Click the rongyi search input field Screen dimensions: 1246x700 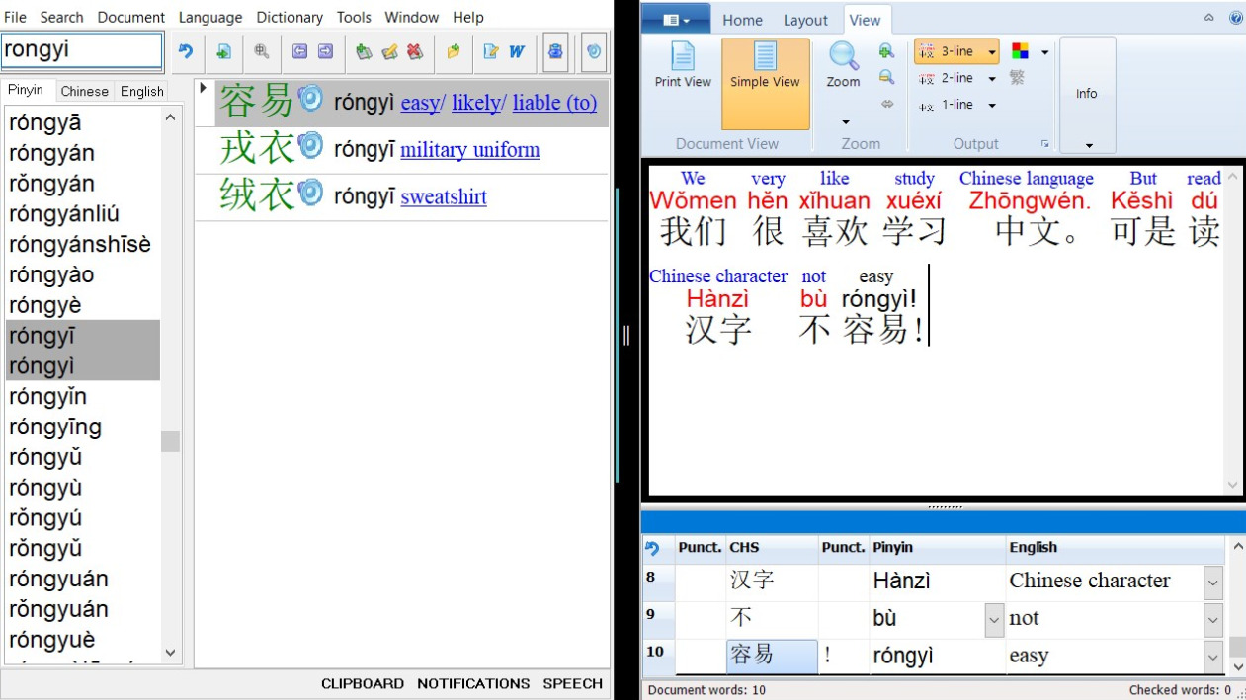(81, 50)
